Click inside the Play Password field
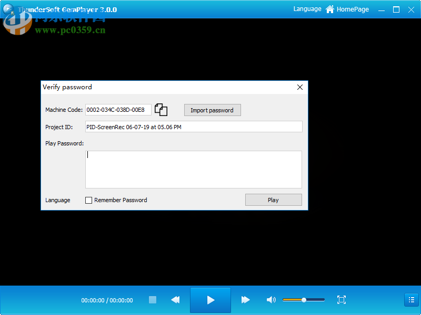The image size is (421, 315). pyautogui.click(x=193, y=169)
